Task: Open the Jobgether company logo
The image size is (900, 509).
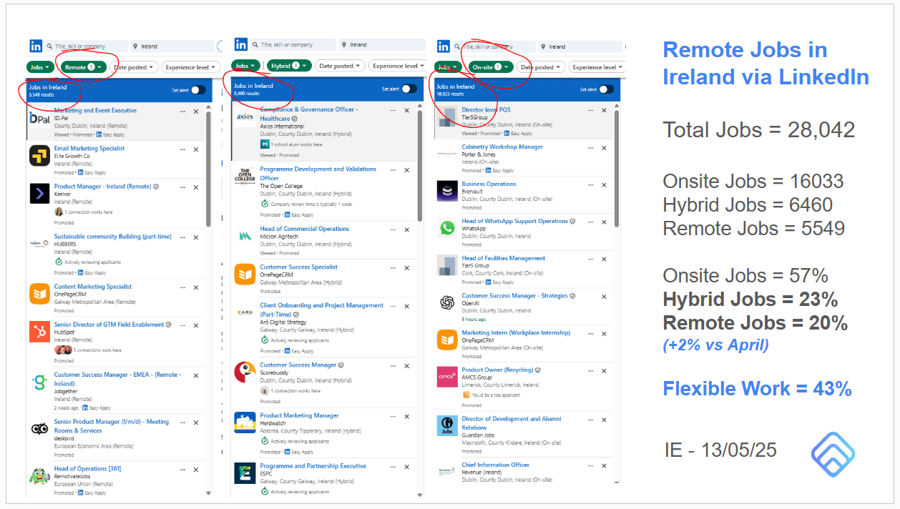Action: (x=39, y=382)
